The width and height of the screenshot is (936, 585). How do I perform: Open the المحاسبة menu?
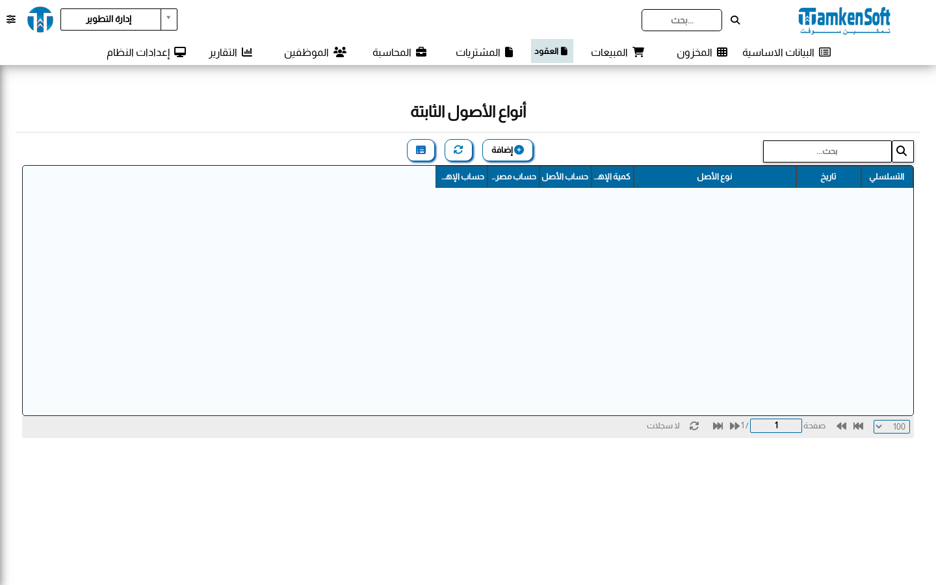pyautogui.click(x=399, y=52)
